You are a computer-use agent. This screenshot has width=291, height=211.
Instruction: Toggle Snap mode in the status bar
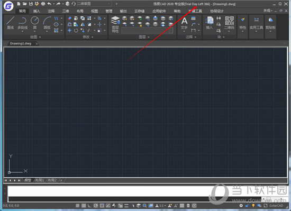(78, 205)
